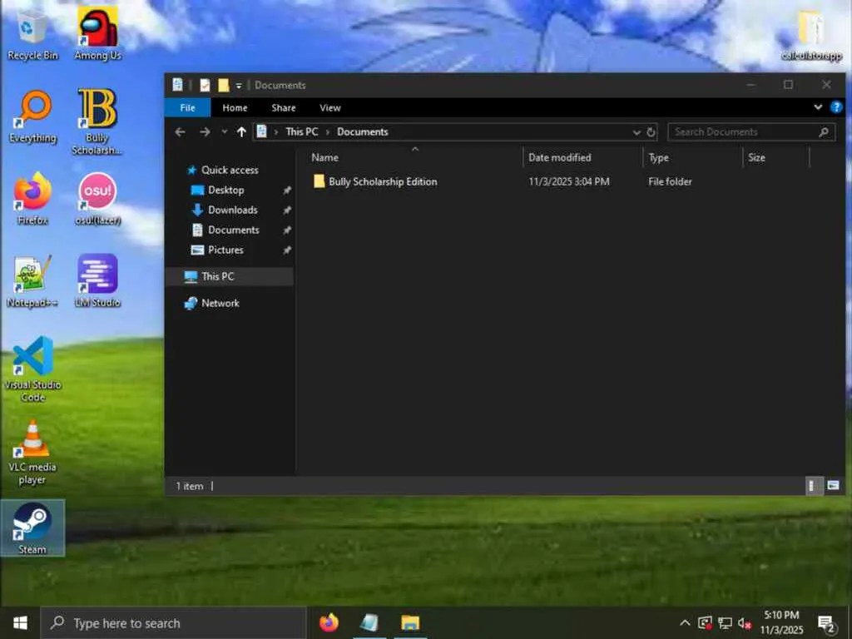Image resolution: width=852 pixels, height=639 pixels.
Task: Open the File ribbon tab
Action: click(x=187, y=107)
